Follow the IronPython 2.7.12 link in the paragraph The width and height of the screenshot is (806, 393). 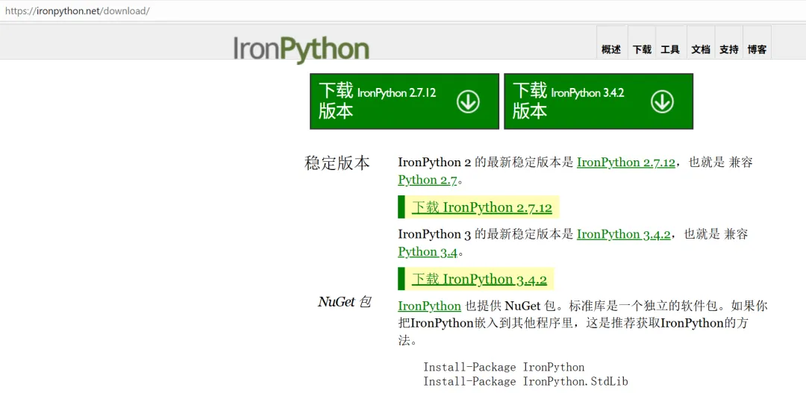tap(625, 163)
